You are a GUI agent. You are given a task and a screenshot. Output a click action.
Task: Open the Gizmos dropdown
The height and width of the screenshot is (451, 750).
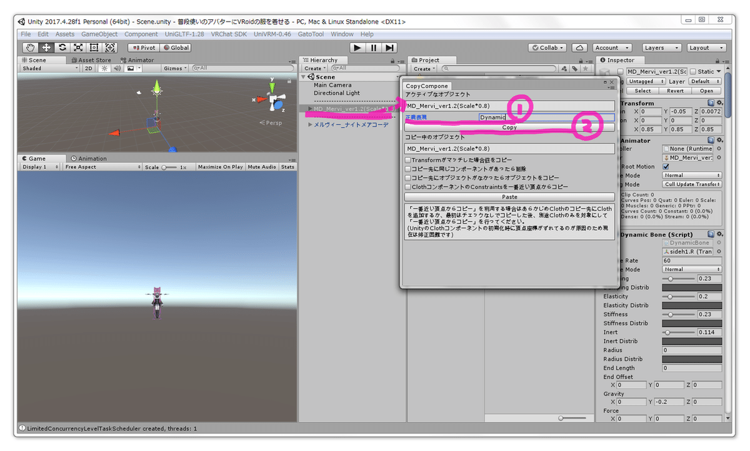click(174, 68)
